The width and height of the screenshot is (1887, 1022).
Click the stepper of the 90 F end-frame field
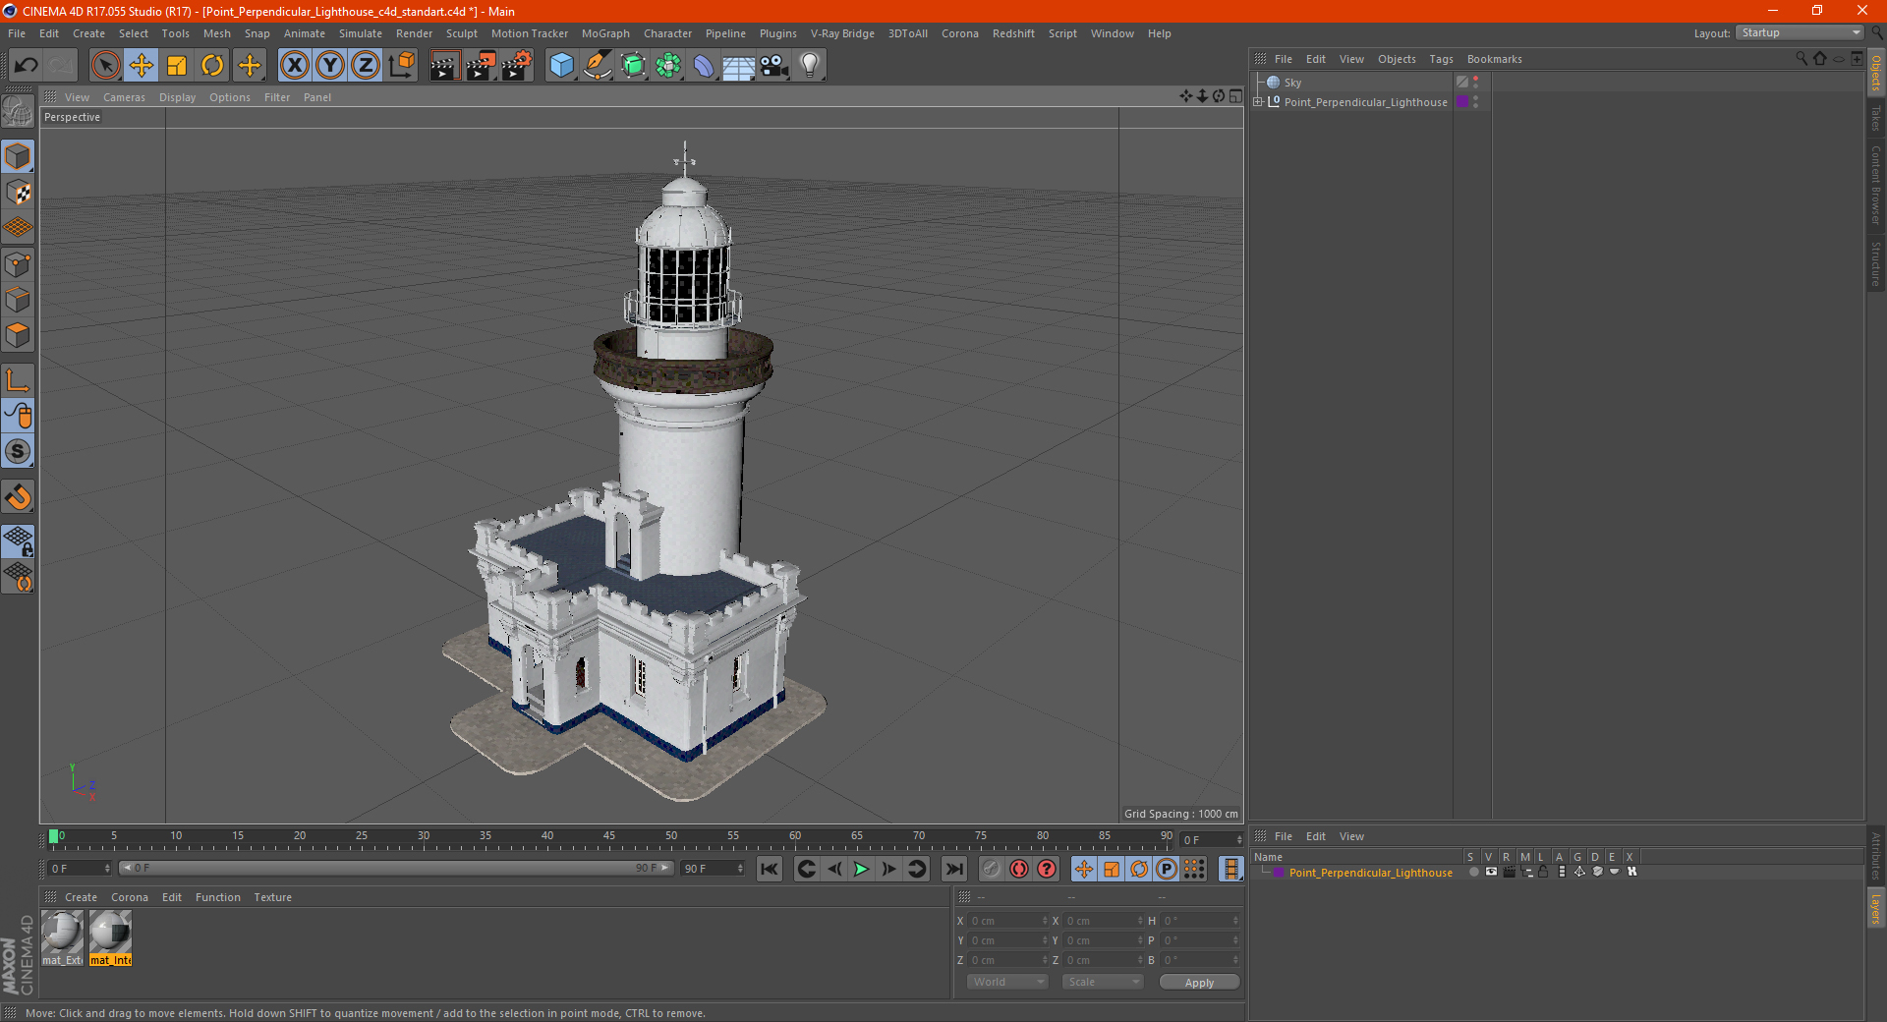click(740, 869)
